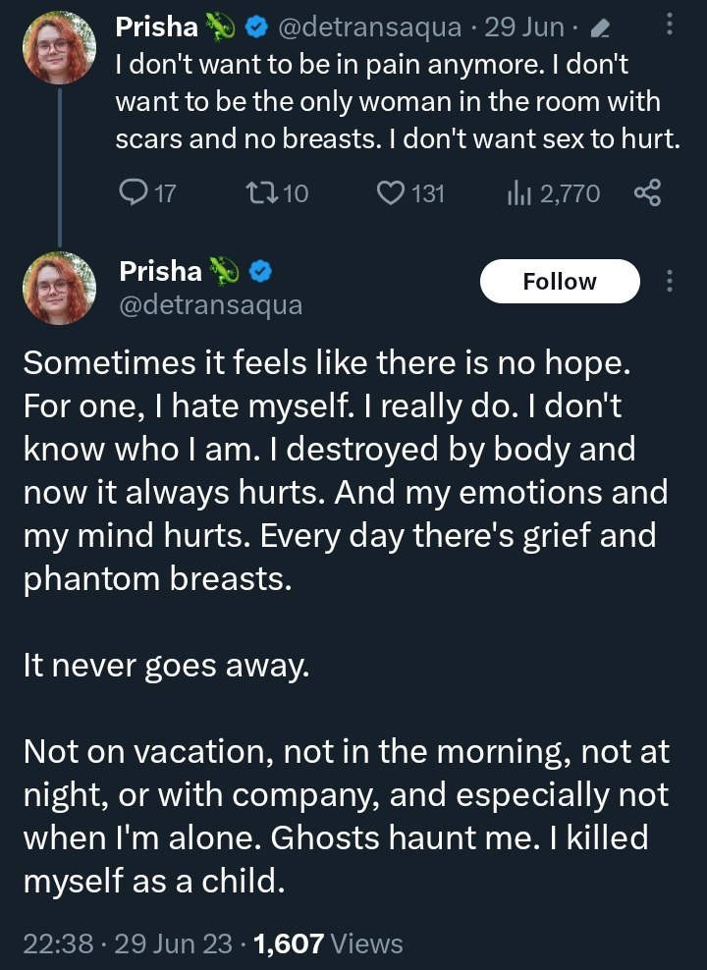Open more options on first tweet
This screenshot has height=970, width=707.
tap(671, 27)
